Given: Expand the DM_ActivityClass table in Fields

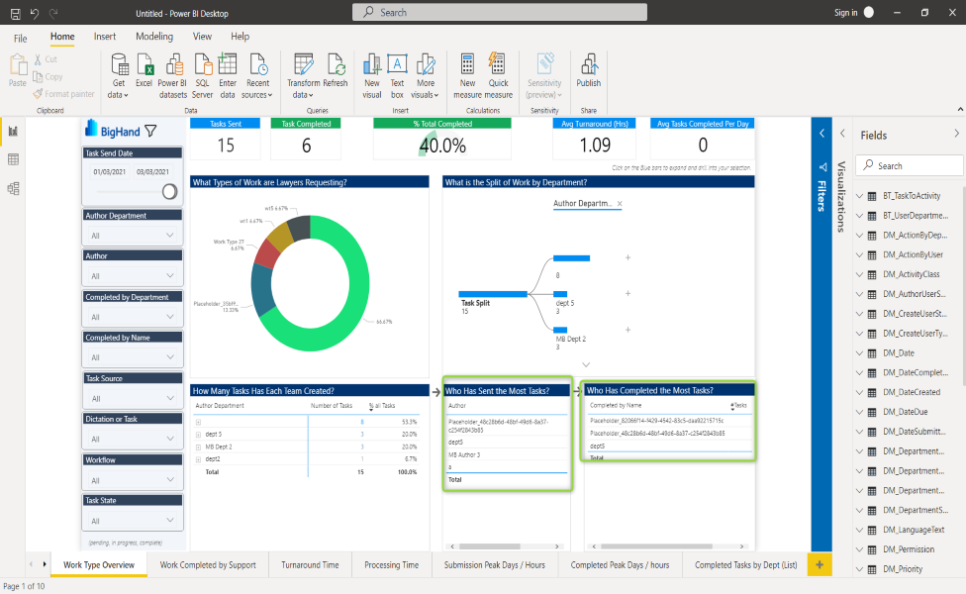Looking at the screenshot, I should point(859,274).
